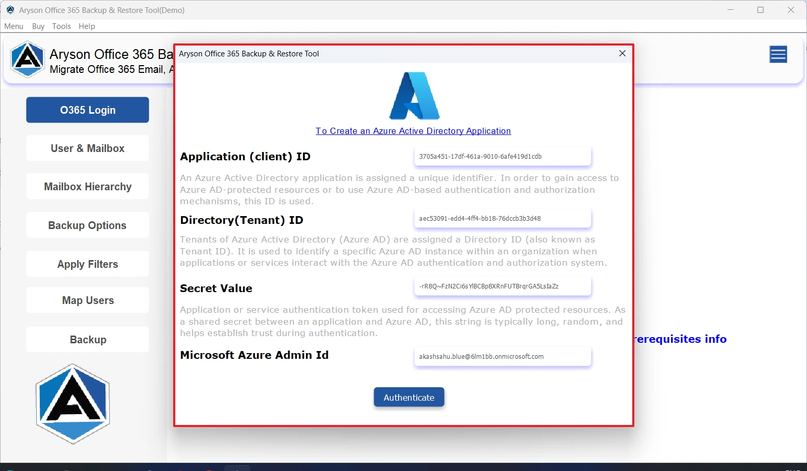Maximize the main Aryson window
This screenshot has height=471, width=807.
[760, 10]
